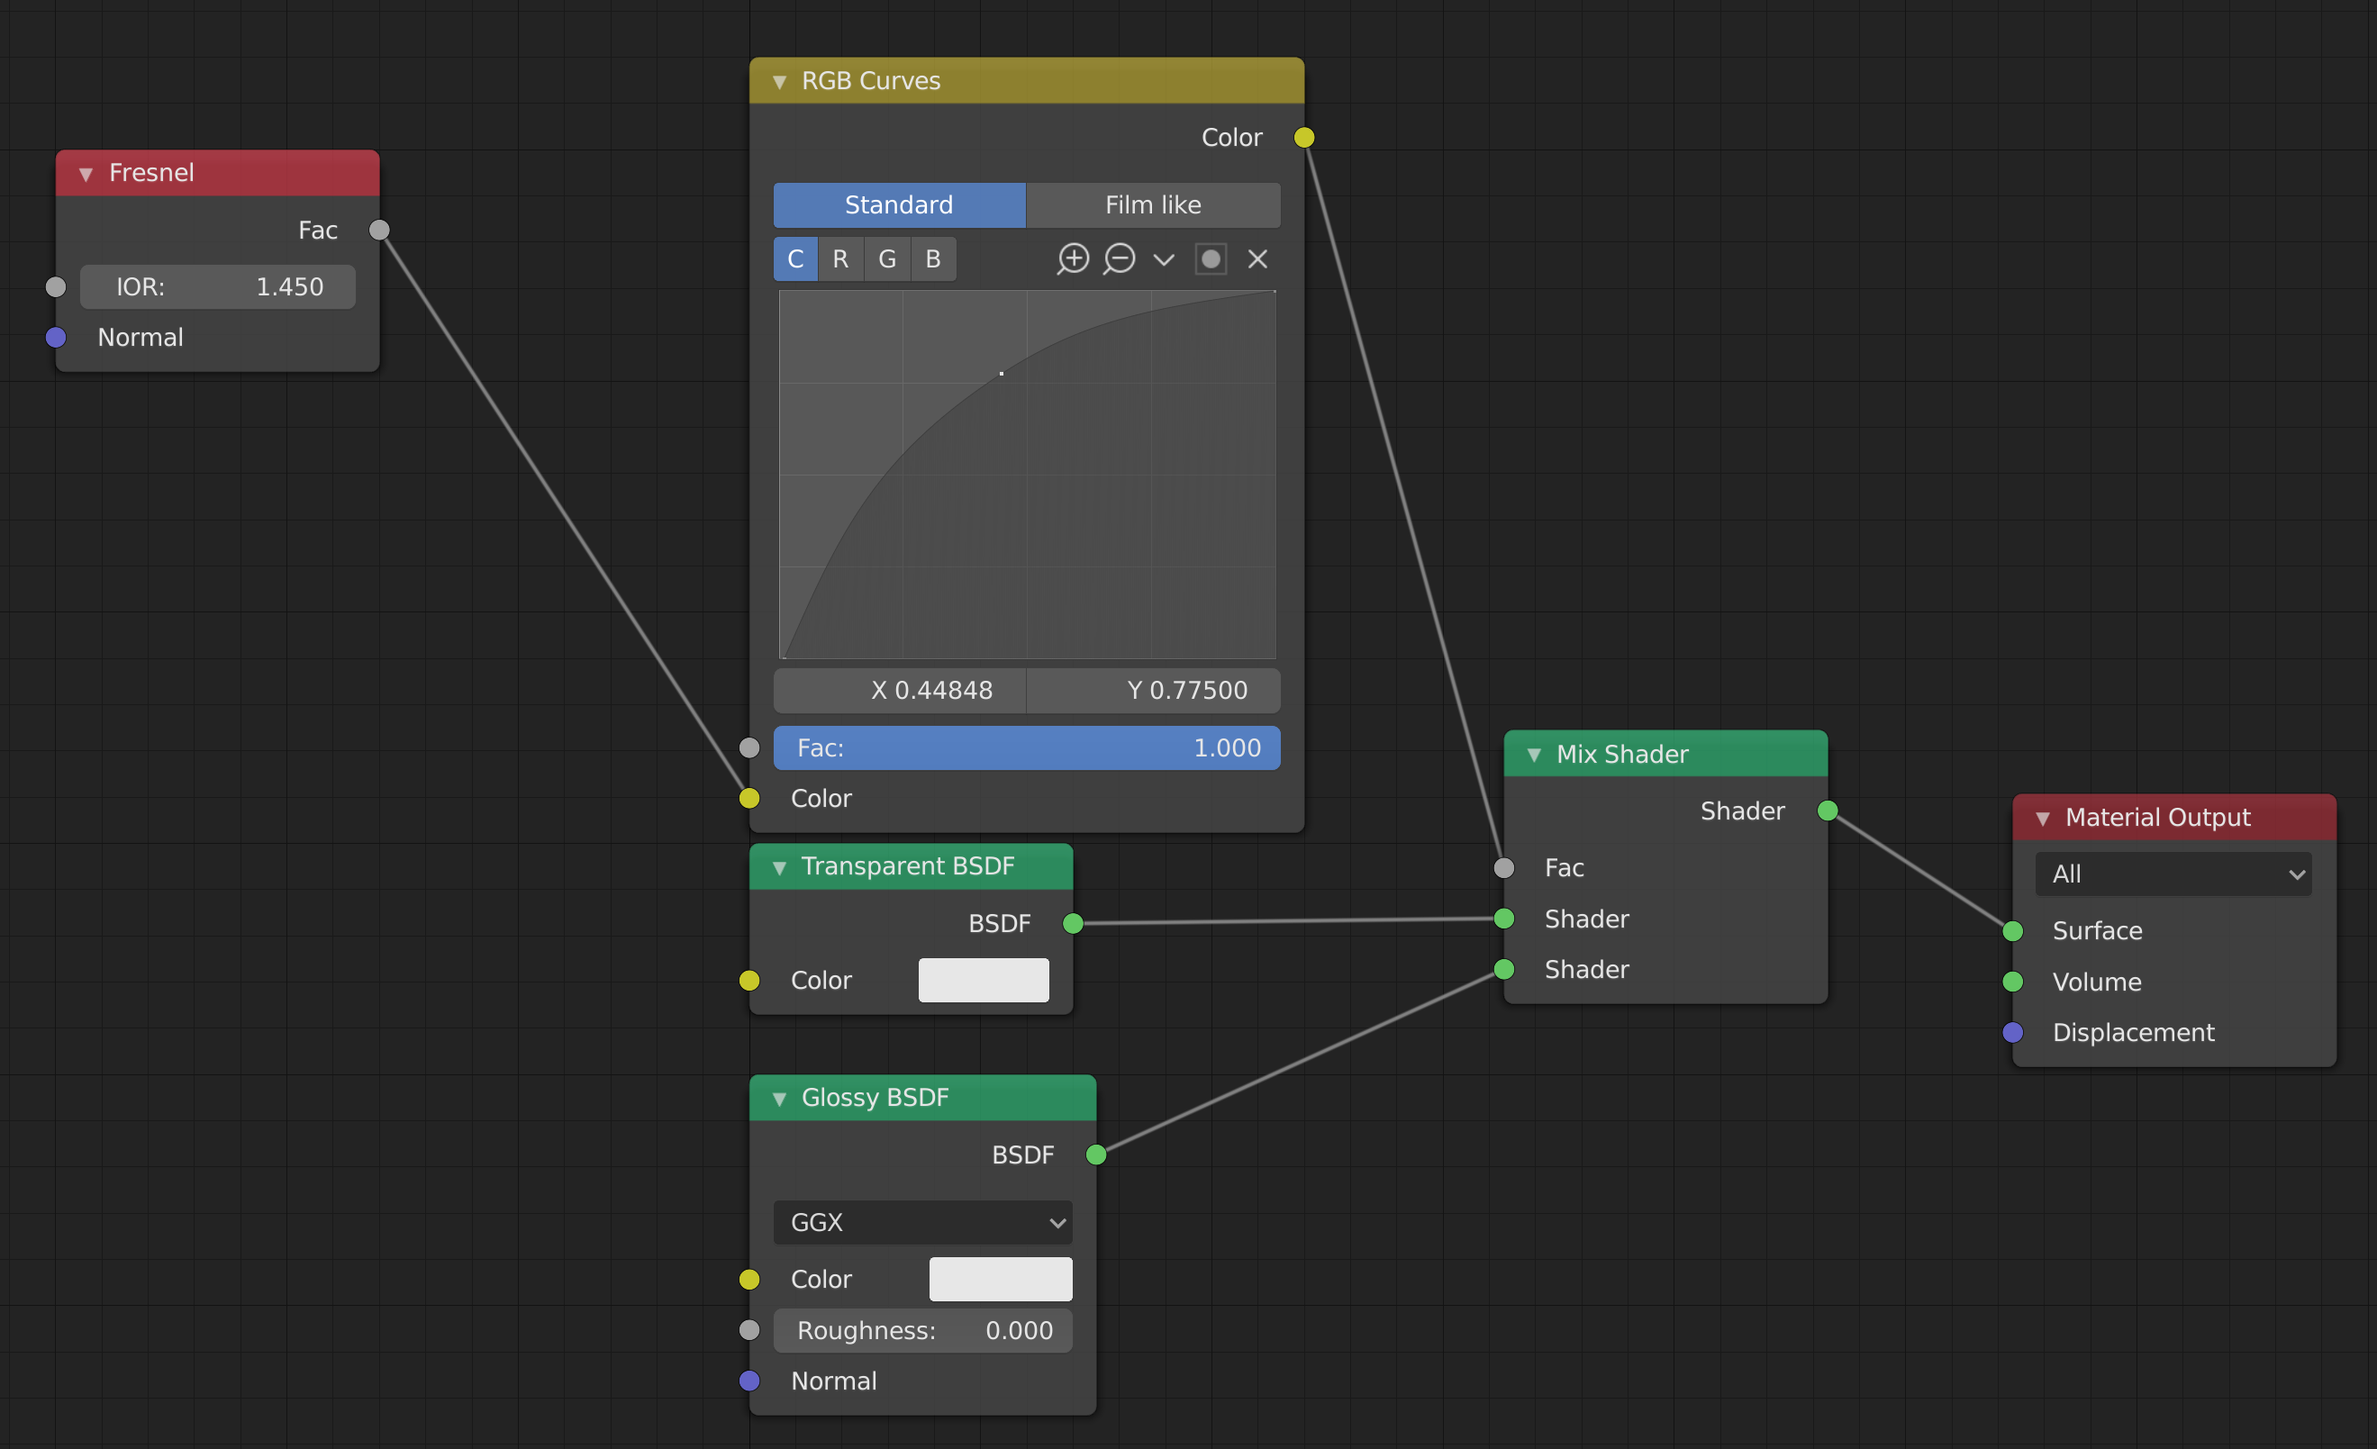Switch curve tone to Standard
Screen dimensions: 2377x1449
pyautogui.click(x=899, y=204)
